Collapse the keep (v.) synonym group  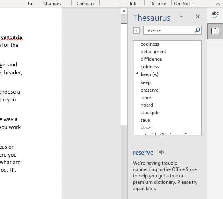137,73
